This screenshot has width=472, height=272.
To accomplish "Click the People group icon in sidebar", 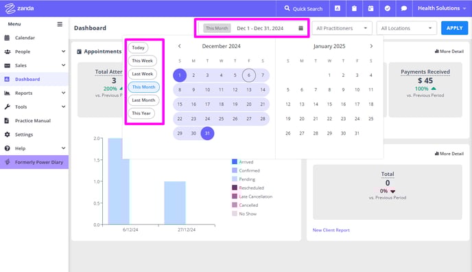I will coord(8,52).
